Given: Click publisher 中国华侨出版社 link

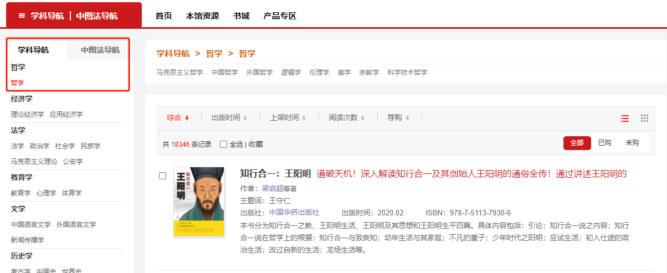Looking at the screenshot, I should 294,213.
